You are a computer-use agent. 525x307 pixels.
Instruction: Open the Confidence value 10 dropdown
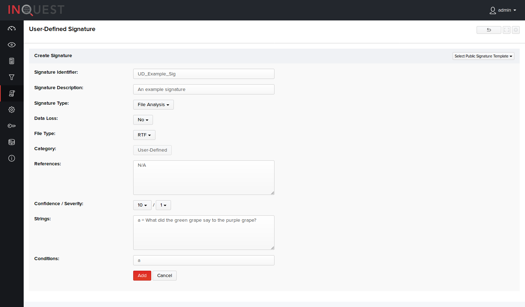pyautogui.click(x=142, y=205)
